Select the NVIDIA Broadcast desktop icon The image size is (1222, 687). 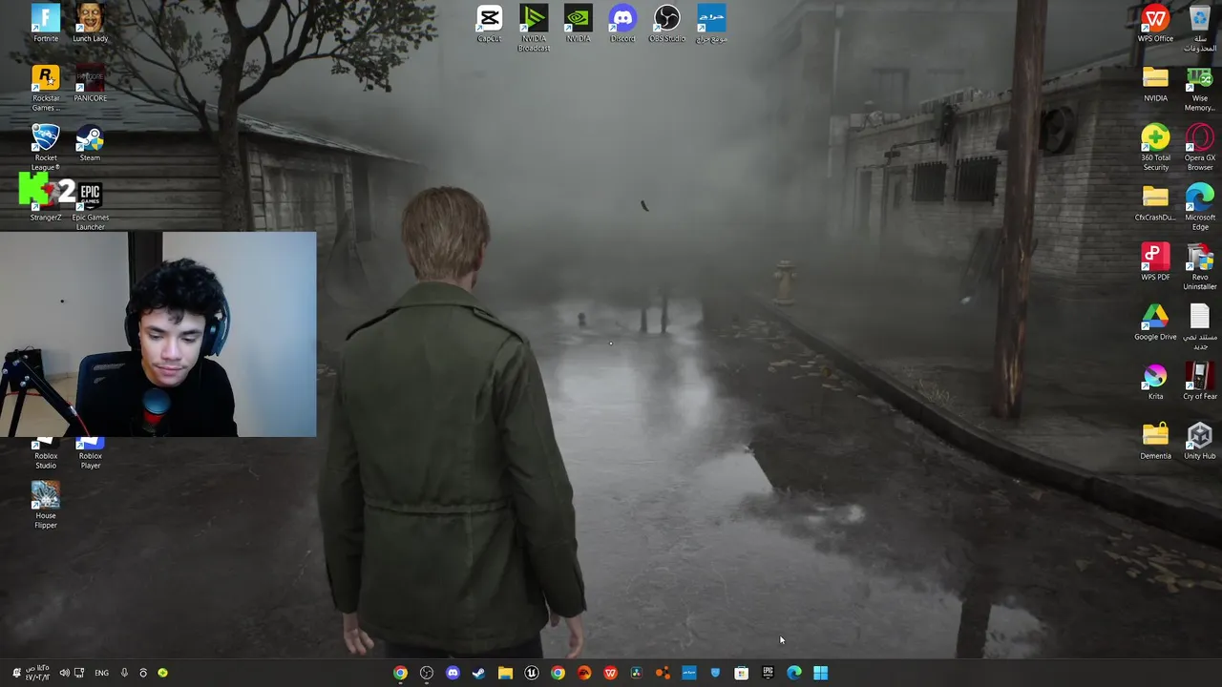point(534,28)
